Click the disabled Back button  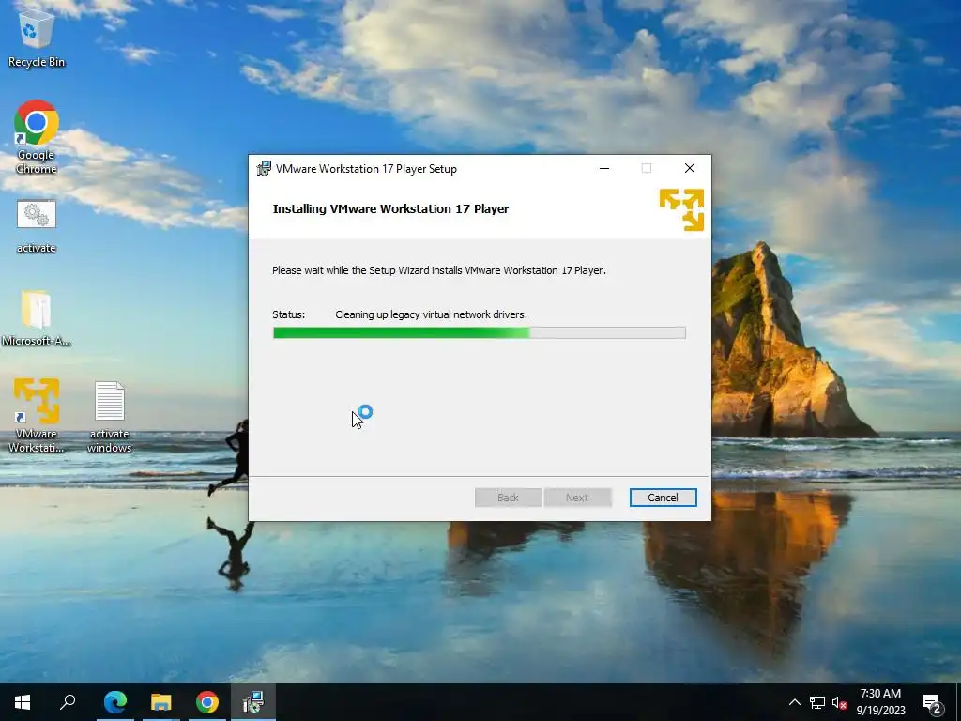click(508, 498)
